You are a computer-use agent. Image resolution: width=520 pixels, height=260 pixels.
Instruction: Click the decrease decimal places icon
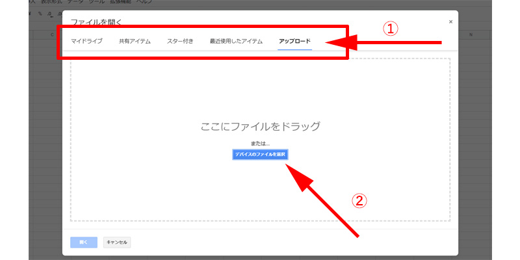point(50,14)
